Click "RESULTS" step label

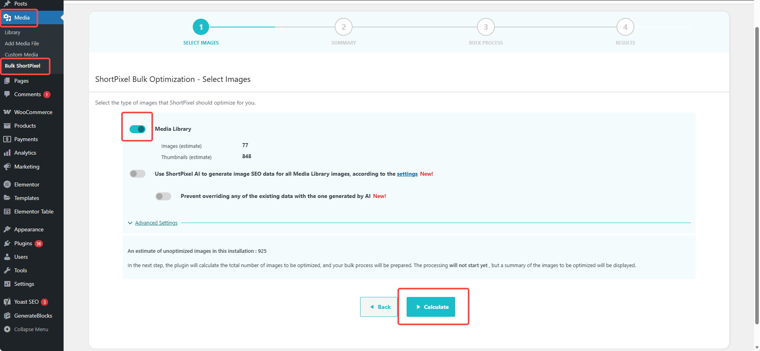[x=625, y=43]
